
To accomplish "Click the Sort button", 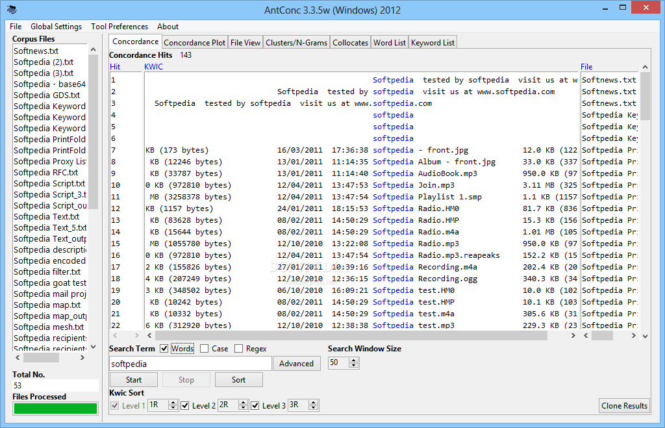I will tap(239, 380).
